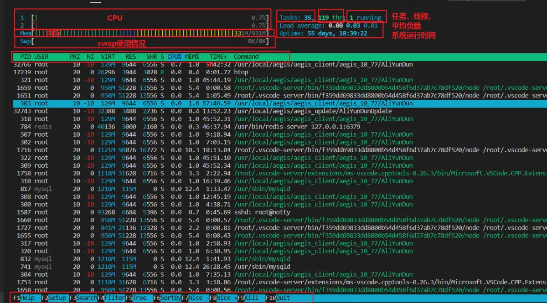The image size is (547, 303).
Task: Click the Uptime 55 days line
Action: pyautogui.click(x=325, y=33)
